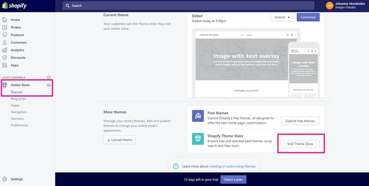369x186 pixels.
Task: Click Explore free themes button
Action: click(300, 121)
